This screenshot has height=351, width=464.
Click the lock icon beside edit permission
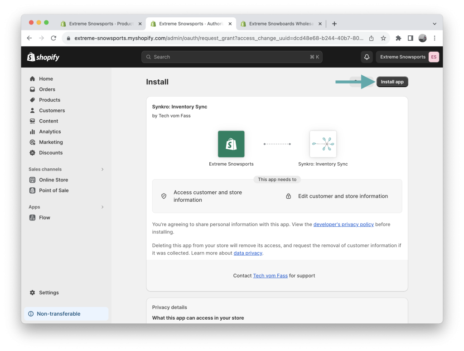288,196
